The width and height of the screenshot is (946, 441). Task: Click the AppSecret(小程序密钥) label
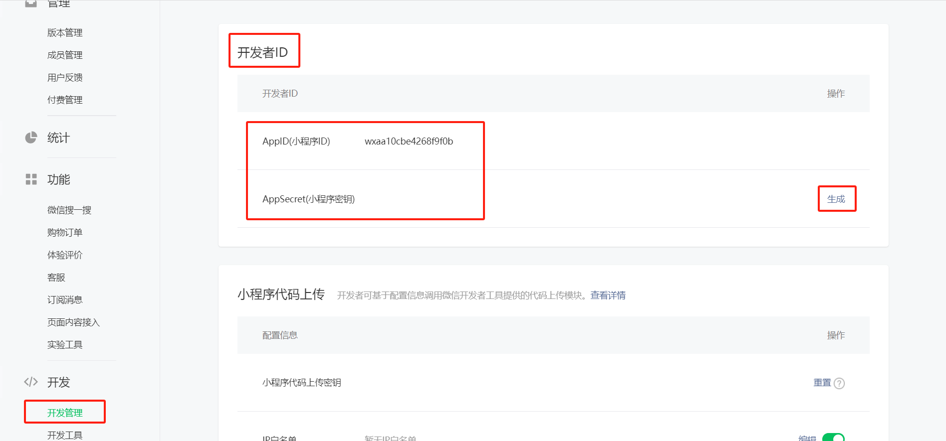[308, 199]
